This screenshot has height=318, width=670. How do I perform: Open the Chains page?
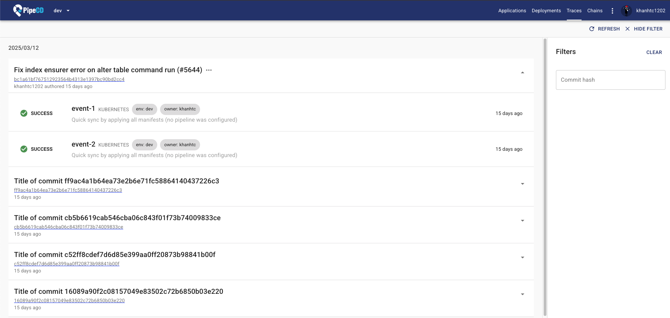pos(595,11)
